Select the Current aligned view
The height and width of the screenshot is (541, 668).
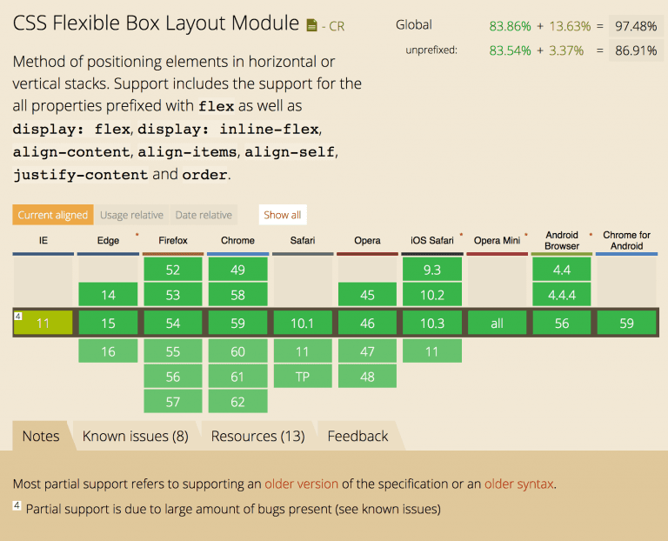[53, 215]
